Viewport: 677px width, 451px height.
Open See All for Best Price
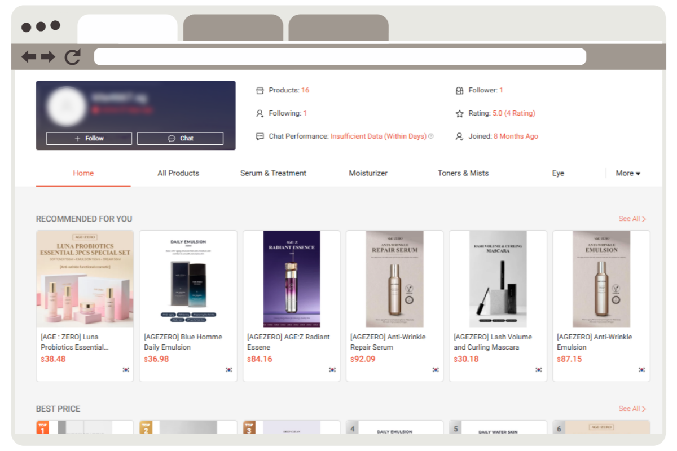pyautogui.click(x=632, y=409)
